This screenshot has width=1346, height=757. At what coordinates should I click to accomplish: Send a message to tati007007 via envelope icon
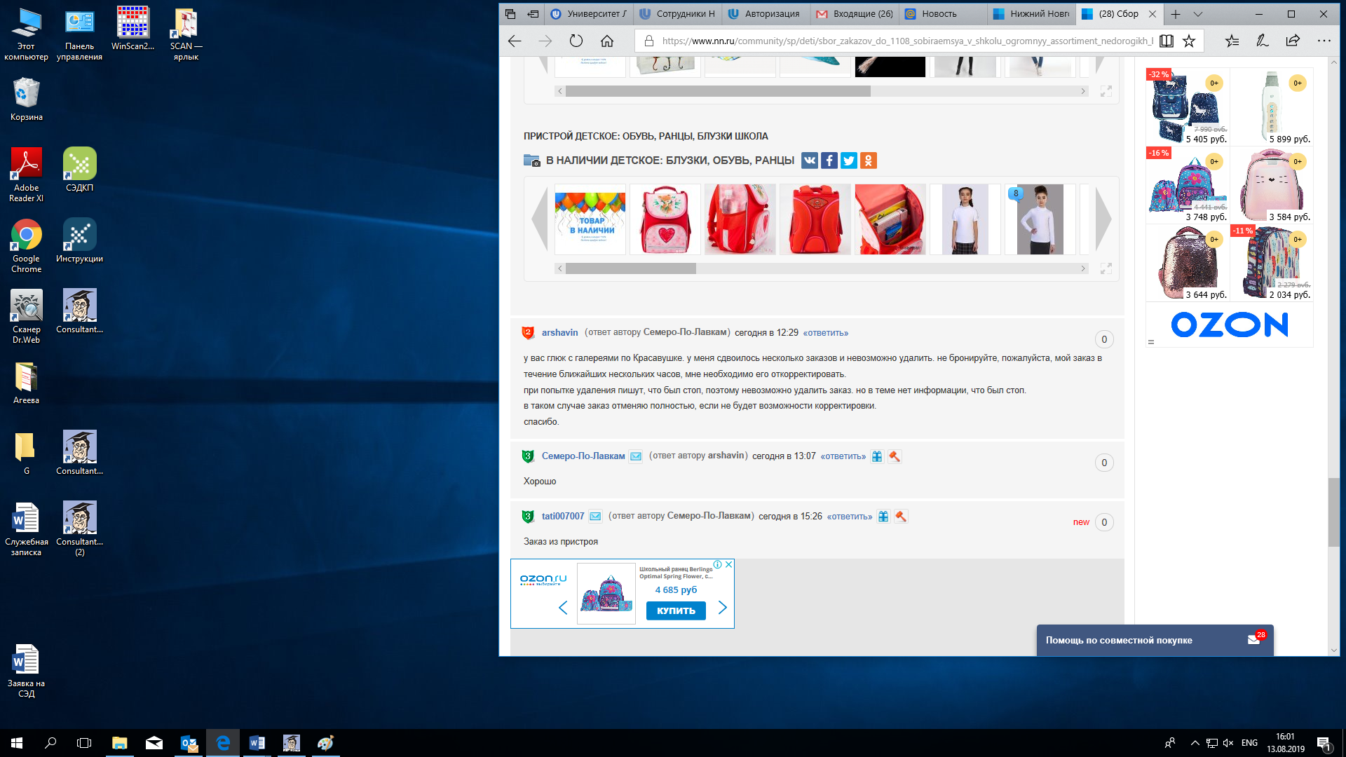point(595,517)
